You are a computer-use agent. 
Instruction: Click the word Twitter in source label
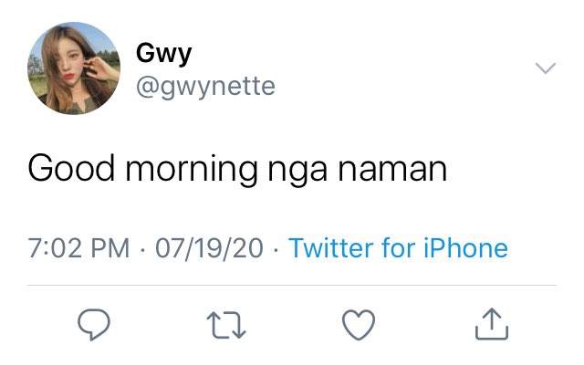coord(331,248)
